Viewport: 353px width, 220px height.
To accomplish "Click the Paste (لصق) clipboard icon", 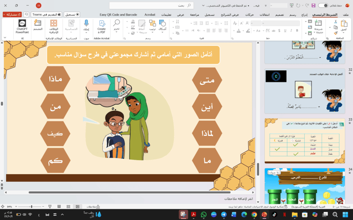I will [344, 25].
